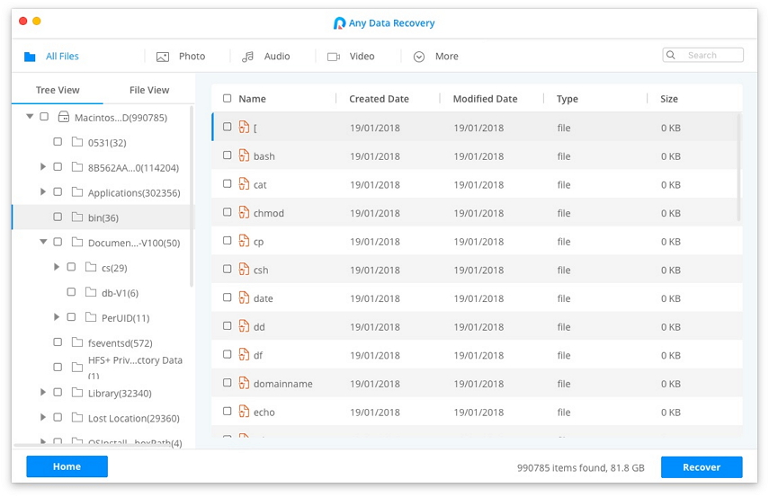769x497 pixels.
Task: Click the Any Data Recovery logo icon
Action: (x=339, y=23)
